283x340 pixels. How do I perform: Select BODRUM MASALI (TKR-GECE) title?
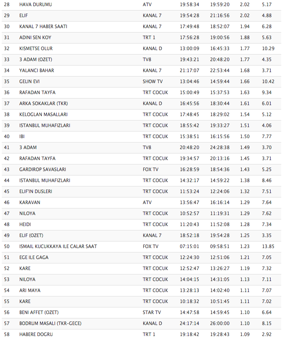pos(50,323)
